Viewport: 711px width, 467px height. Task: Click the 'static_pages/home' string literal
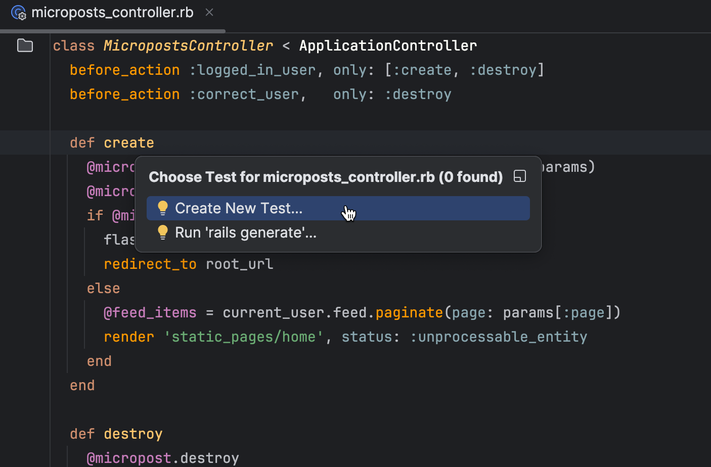(x=244, y=337)
